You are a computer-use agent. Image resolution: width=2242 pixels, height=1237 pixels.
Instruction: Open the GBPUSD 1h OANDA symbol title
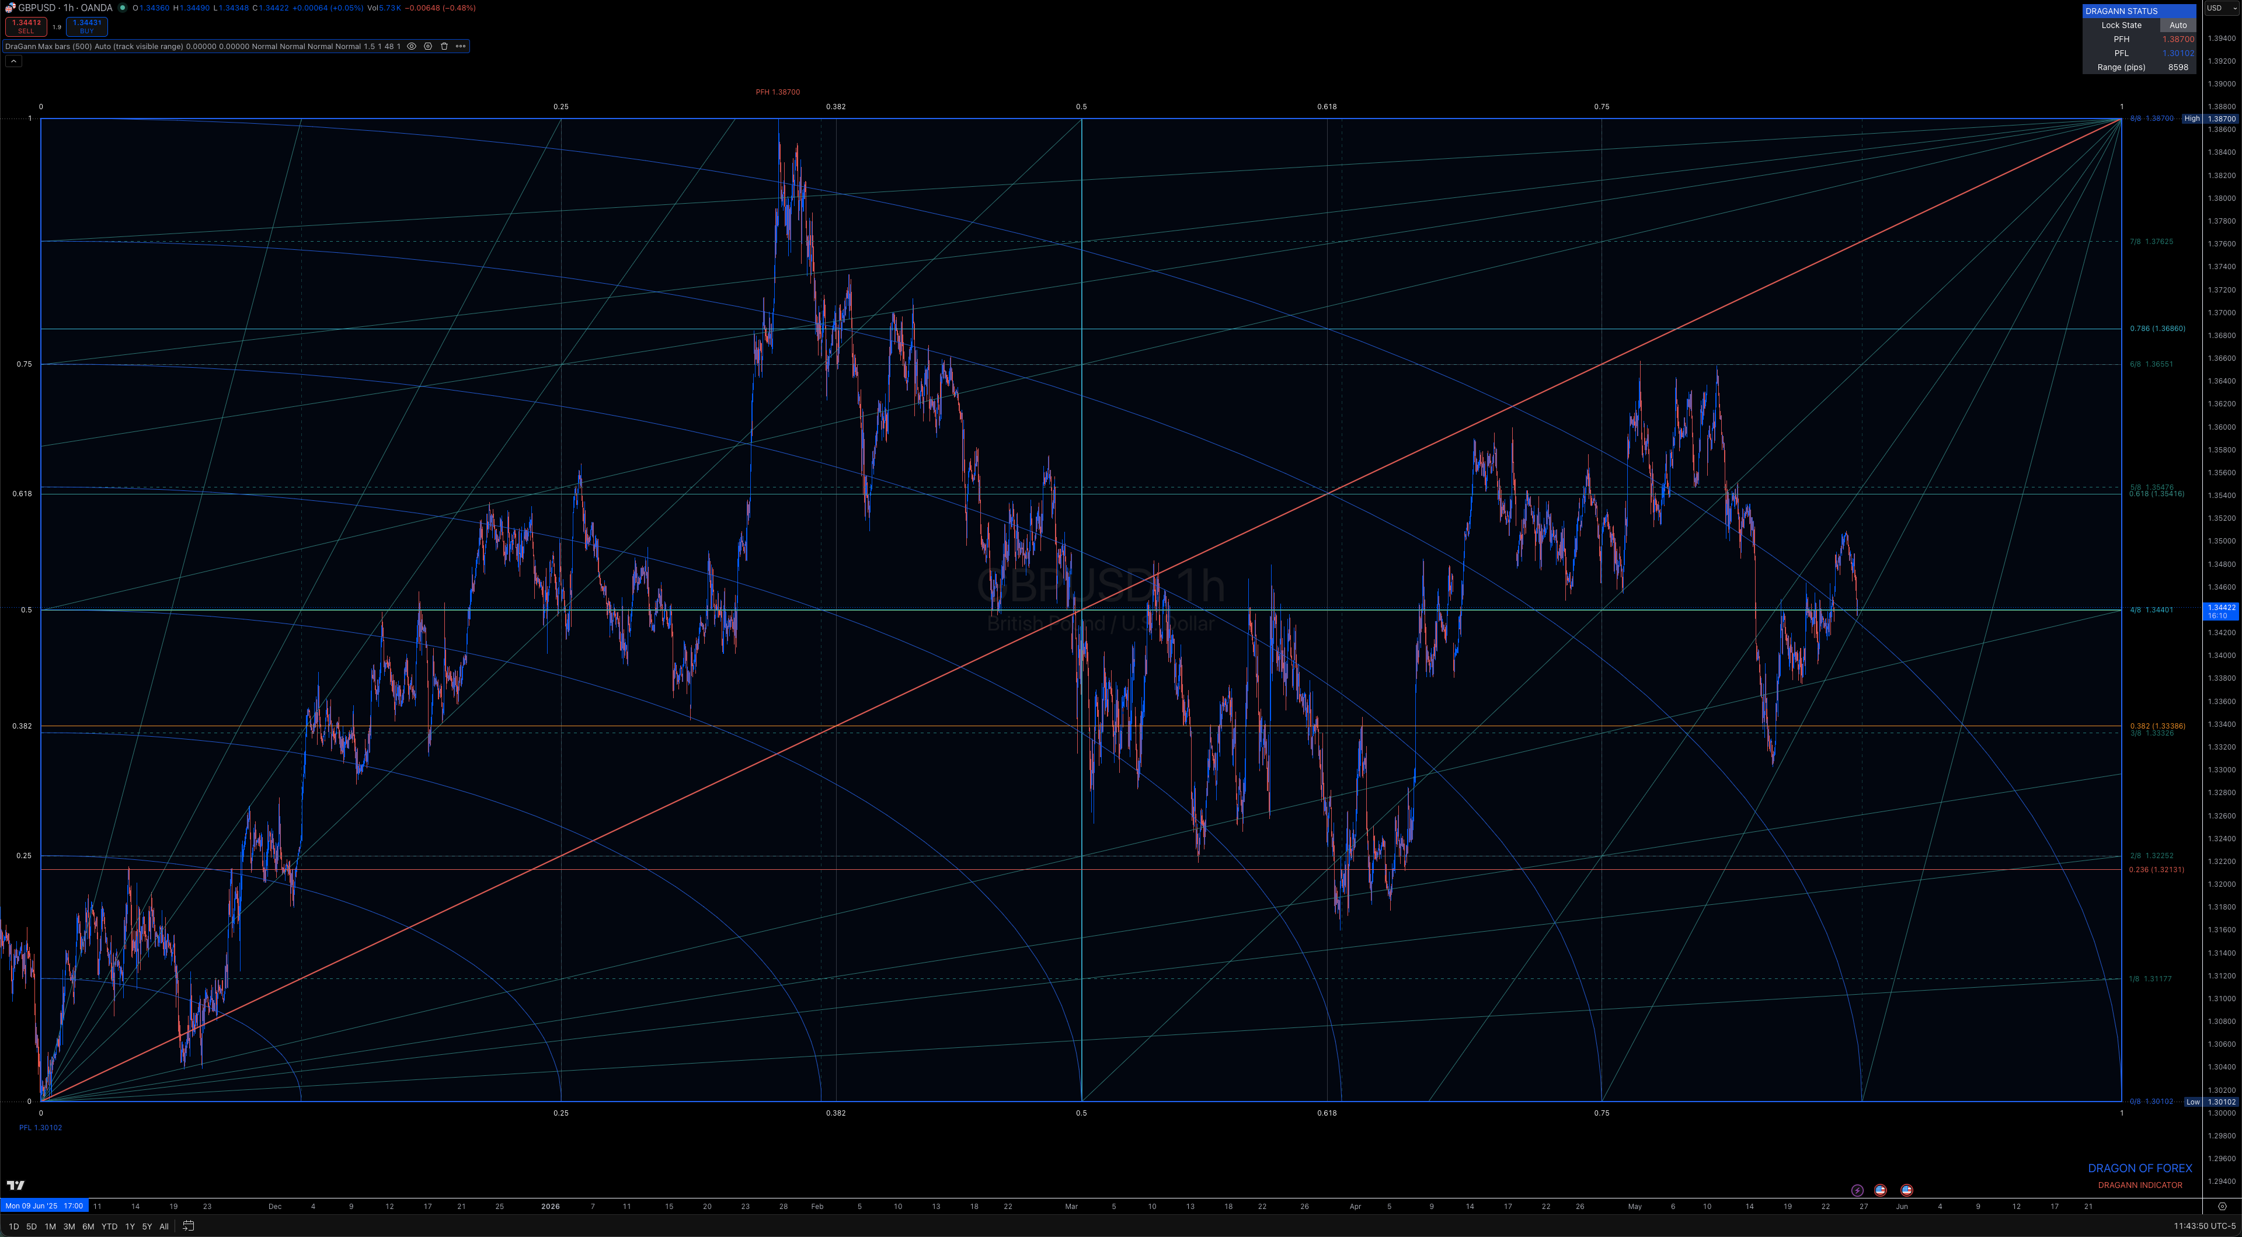click(65, 8)
